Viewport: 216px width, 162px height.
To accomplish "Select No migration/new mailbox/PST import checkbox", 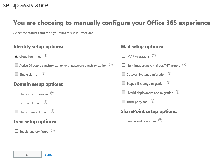I will (x=124, y=65).
